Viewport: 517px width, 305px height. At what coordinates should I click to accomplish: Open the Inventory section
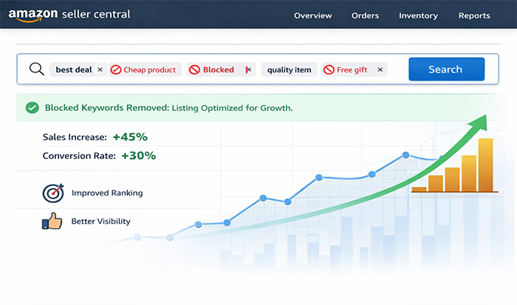(418, 16)
